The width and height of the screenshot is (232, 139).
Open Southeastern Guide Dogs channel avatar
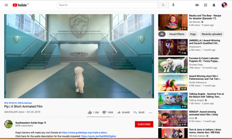8,124
